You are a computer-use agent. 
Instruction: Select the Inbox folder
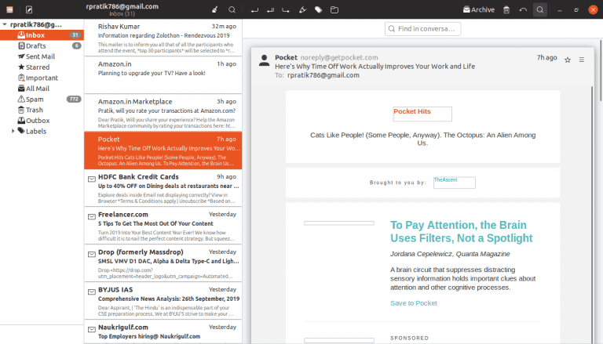(42, 35)
